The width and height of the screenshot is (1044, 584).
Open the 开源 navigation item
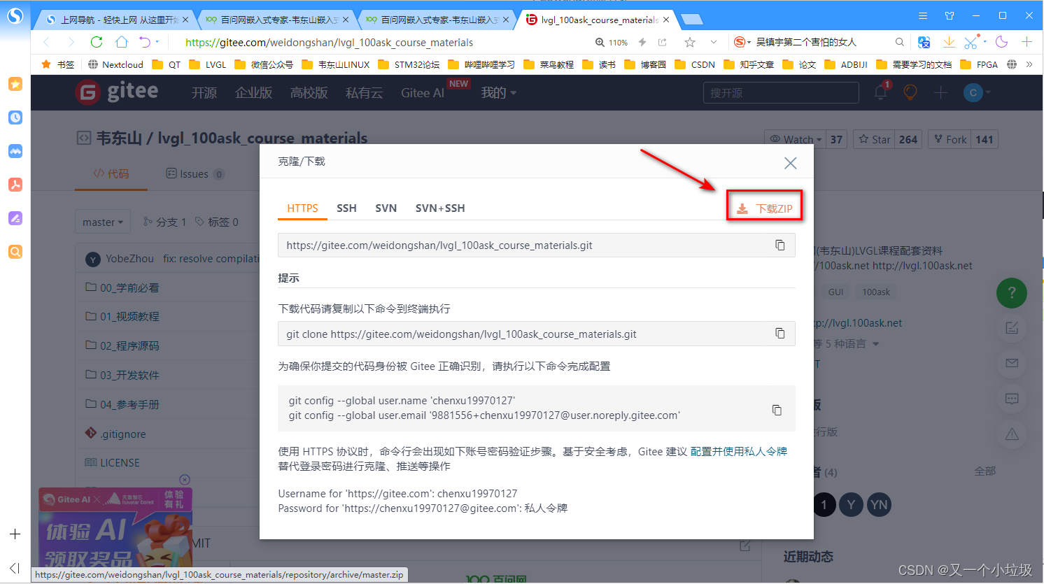204,93
